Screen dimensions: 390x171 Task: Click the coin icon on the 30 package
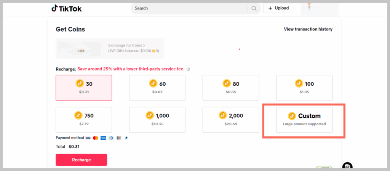(x=80, y=83)
